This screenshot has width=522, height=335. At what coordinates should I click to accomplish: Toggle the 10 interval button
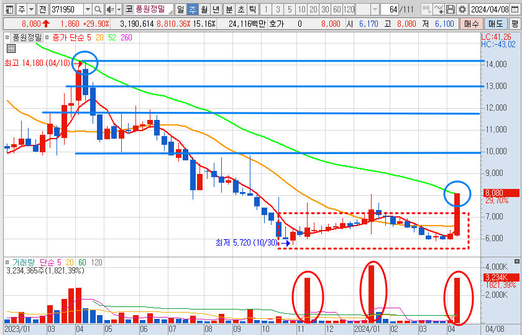(301, 9)
